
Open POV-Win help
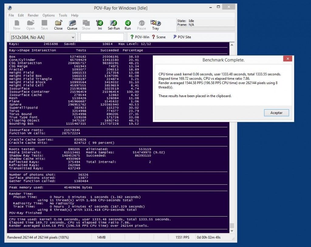(140, 37)
